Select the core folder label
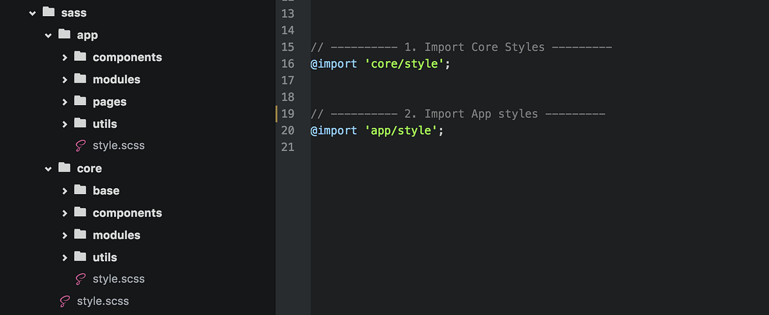Image resolution: width=769 pixels, height=315 pixels. 89,168
